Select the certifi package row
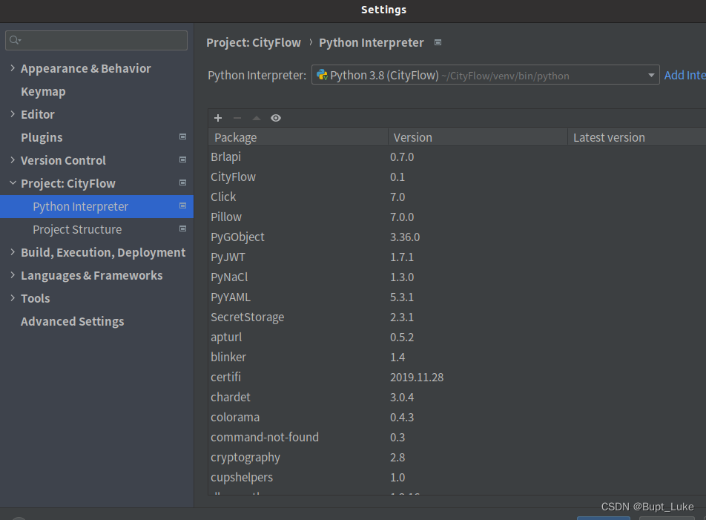The image size is (706, 520). (457, 378)
